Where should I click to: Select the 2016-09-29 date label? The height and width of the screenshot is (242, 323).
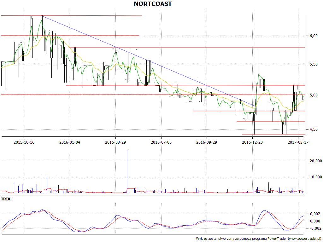click(x=207, y=142)
